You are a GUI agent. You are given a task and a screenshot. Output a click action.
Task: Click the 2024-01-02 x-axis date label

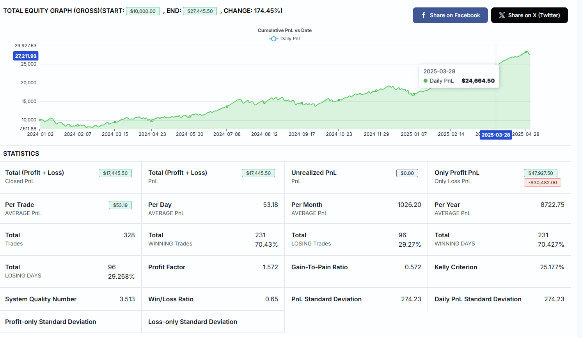pyautogui.click(x=40, y=134)
